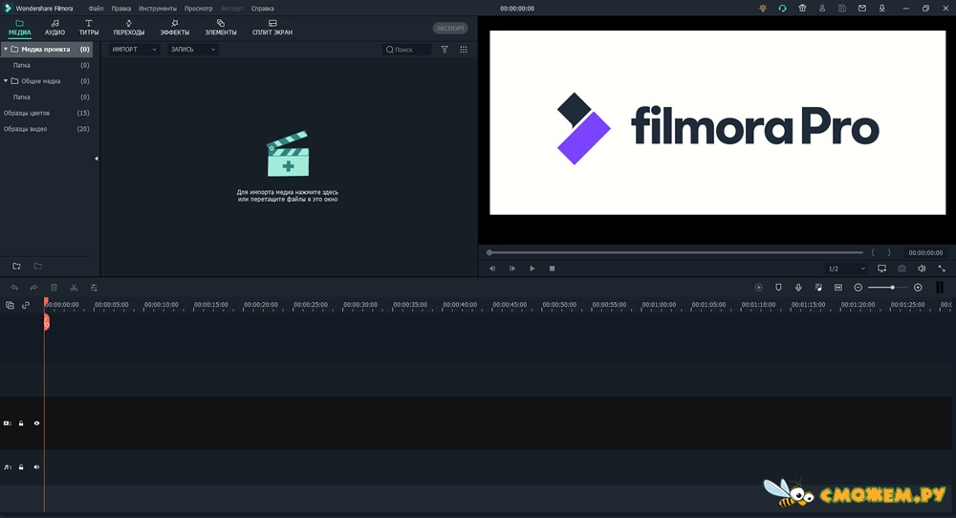
Task: Take a snapshot with the camera icon
Action: pos(902,269)
